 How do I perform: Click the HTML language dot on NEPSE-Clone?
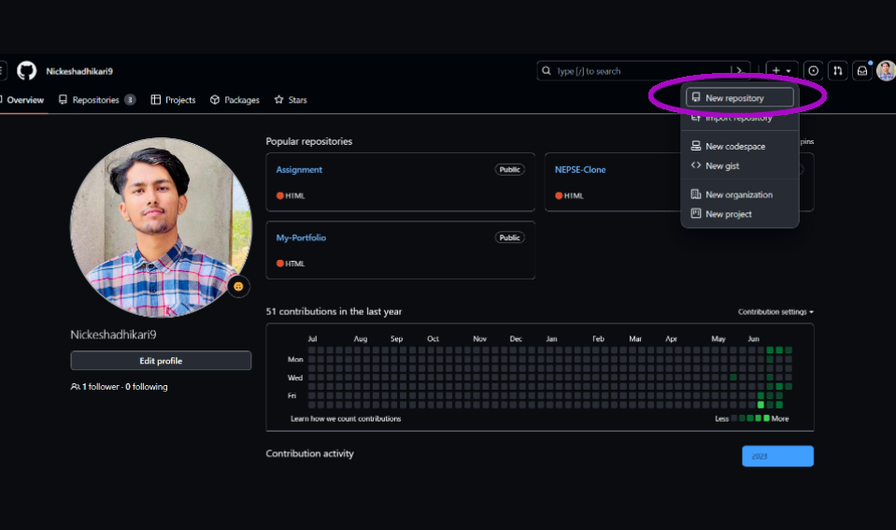[559, 195]
